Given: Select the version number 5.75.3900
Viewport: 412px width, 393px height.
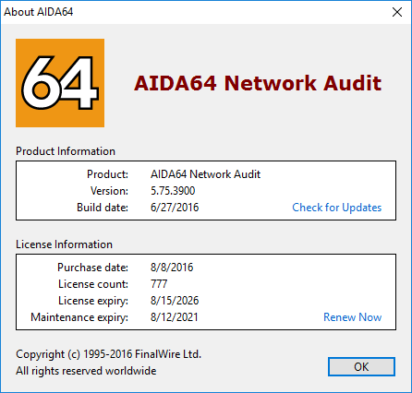Looking at the screenshot, I should [173, 191].
